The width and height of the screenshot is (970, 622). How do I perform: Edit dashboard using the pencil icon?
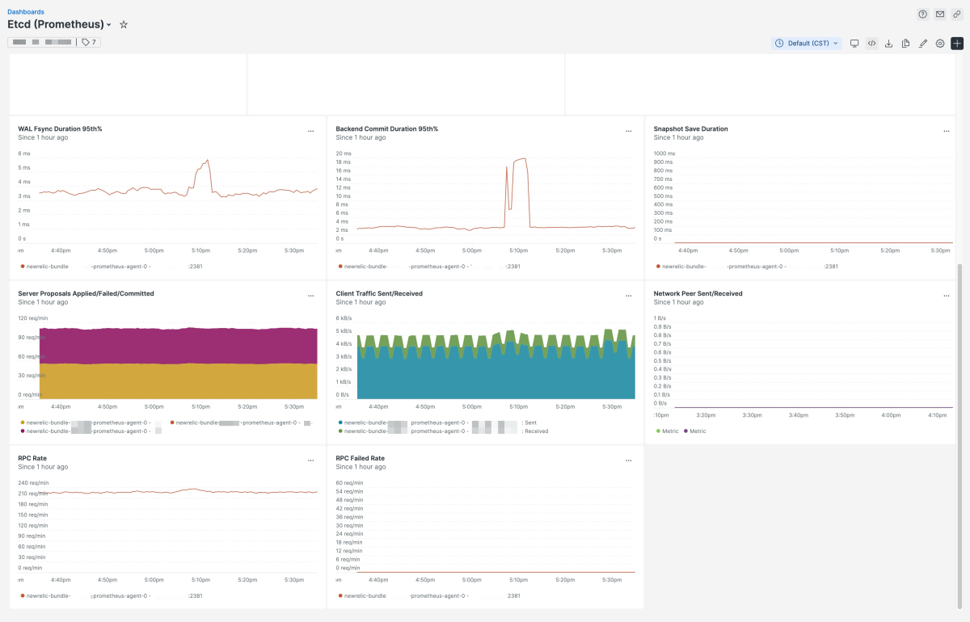923,44
